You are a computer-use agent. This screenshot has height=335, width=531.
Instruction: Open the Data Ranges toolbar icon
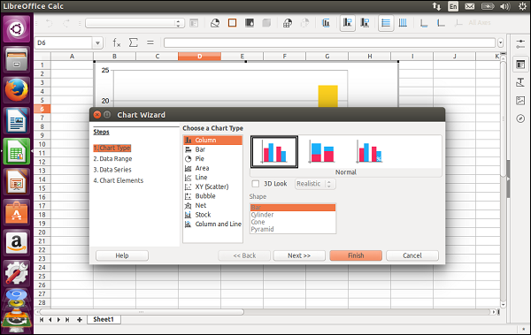click(x=287, y=23)
